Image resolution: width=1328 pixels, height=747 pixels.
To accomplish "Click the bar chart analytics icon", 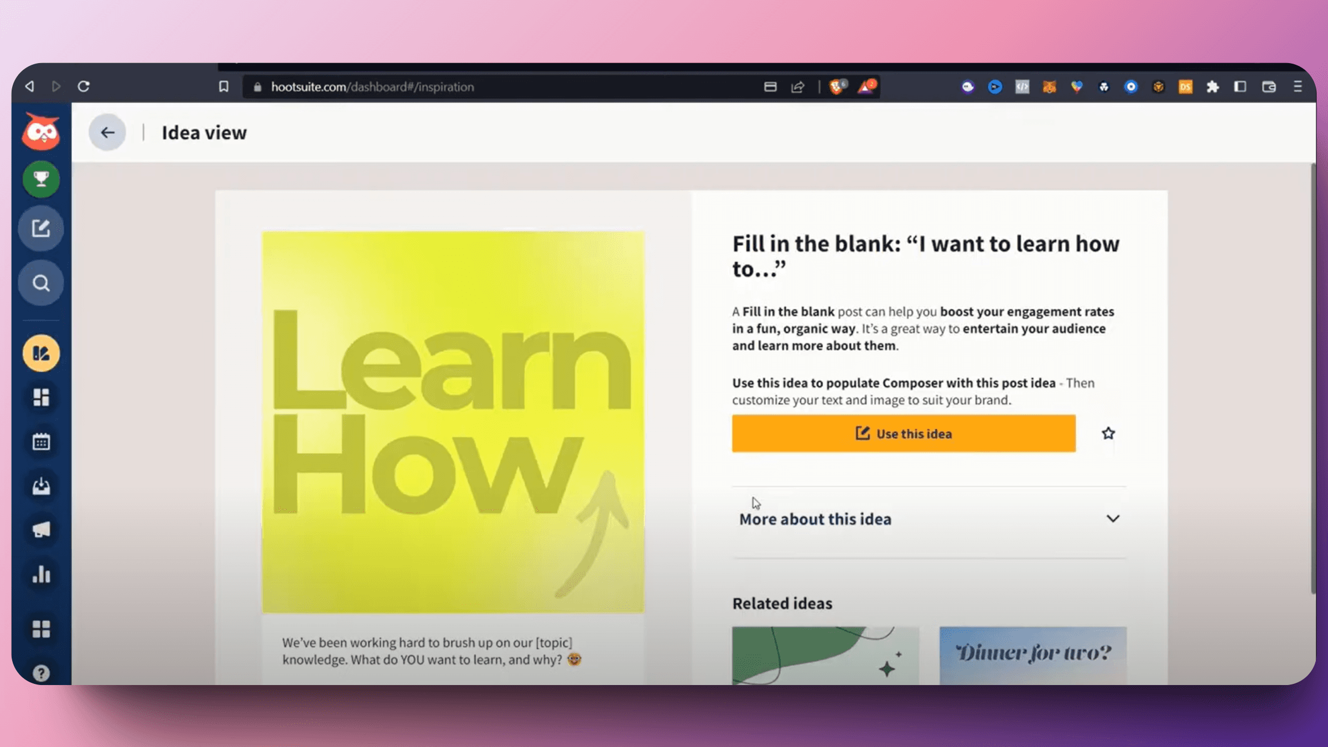I will tap(41, 574).
